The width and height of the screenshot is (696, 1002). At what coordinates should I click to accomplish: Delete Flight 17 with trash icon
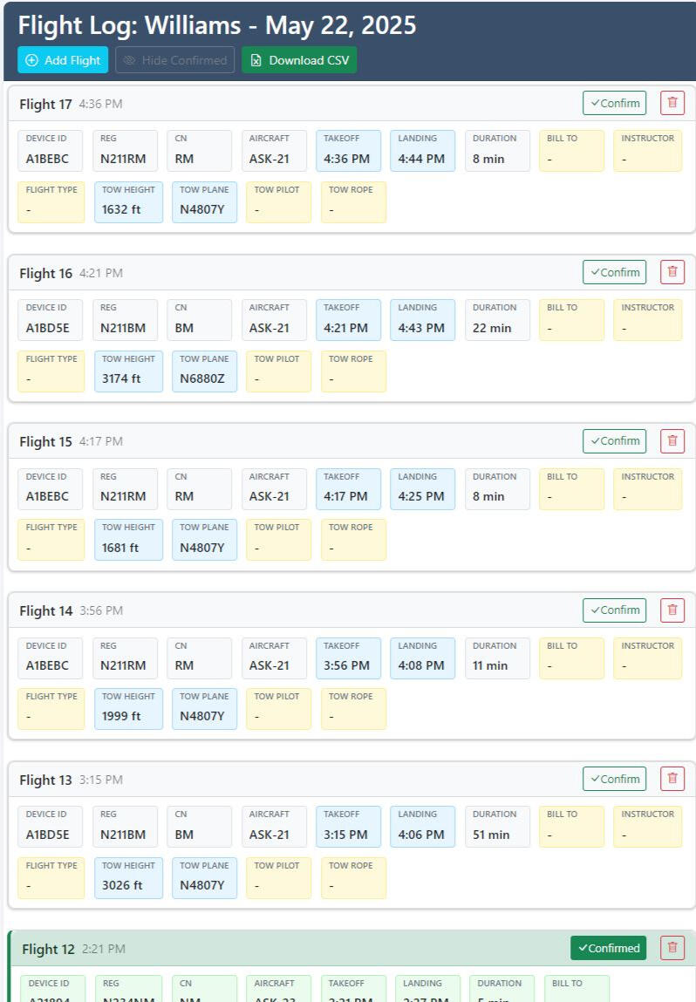coord(672,103)
